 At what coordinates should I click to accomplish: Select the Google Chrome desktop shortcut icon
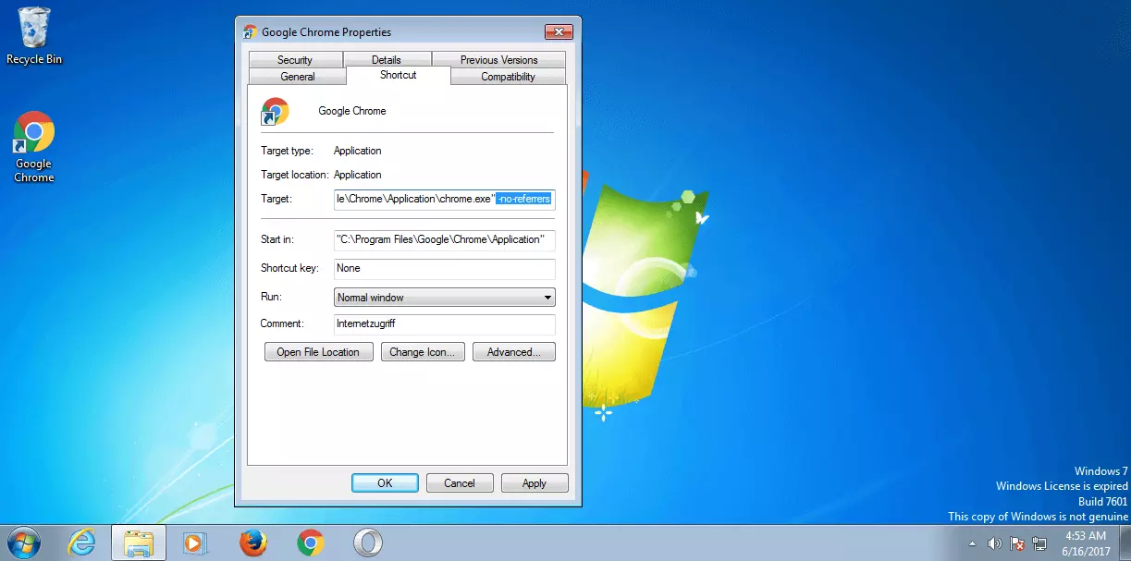[34, 147]
